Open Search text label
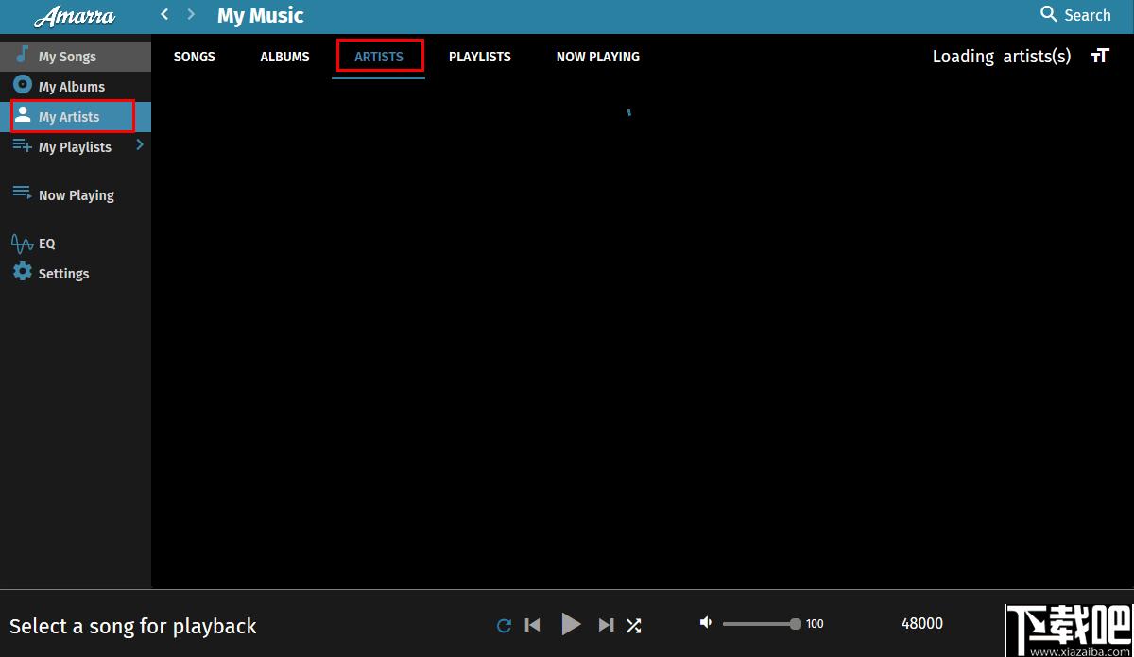The width and height of the screenshot is (1134, 657). [x=1088, y=15]
